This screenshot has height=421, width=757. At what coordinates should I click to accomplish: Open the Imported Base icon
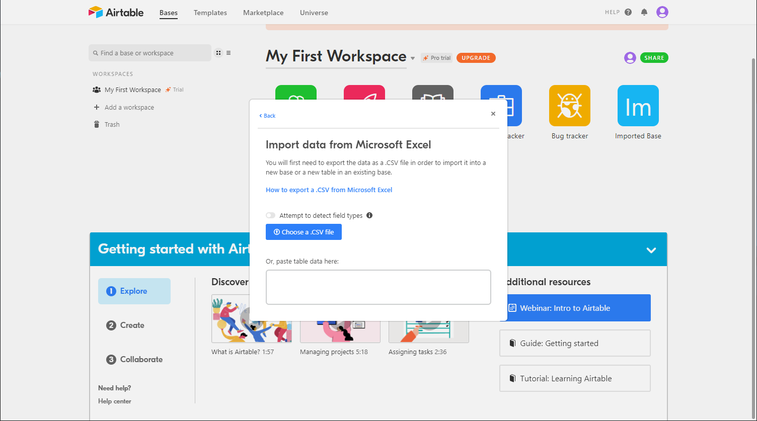point(638,106)
